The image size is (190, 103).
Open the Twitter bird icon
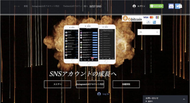coord(177,6)
